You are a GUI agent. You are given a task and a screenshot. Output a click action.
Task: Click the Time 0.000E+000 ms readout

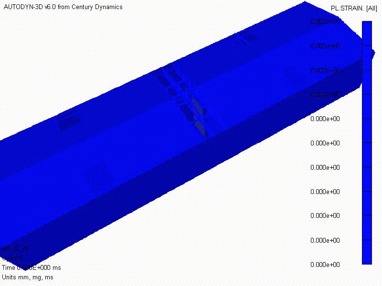(32, 268)
